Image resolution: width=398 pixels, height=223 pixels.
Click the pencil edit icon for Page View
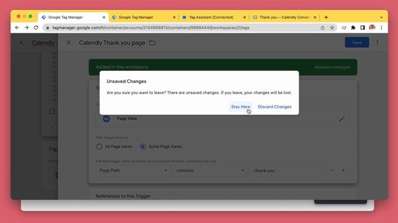341,118
